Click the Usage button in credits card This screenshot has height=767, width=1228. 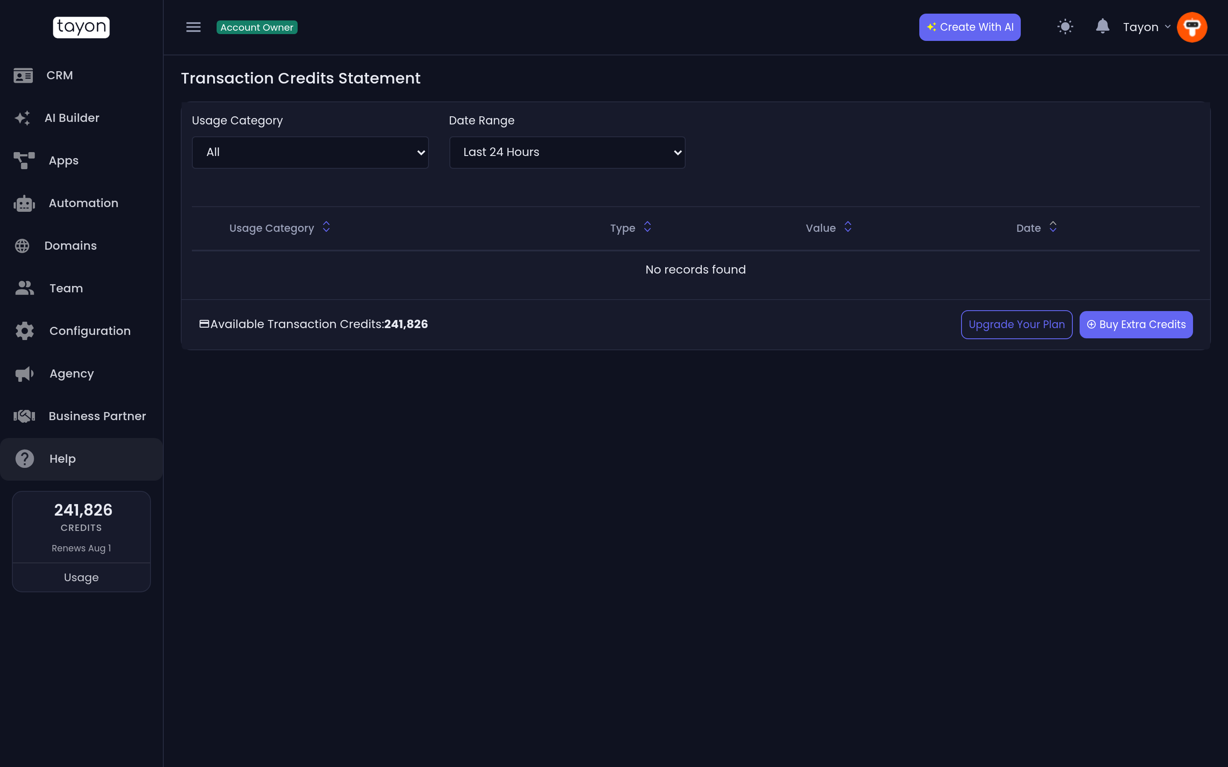tap(81, 577)
